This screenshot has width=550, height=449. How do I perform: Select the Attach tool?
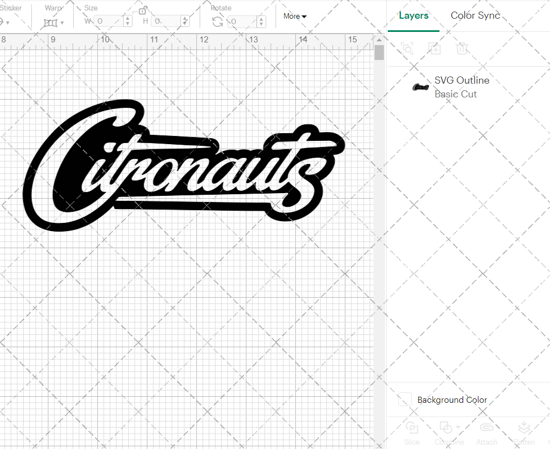click(x=487, y=429)
